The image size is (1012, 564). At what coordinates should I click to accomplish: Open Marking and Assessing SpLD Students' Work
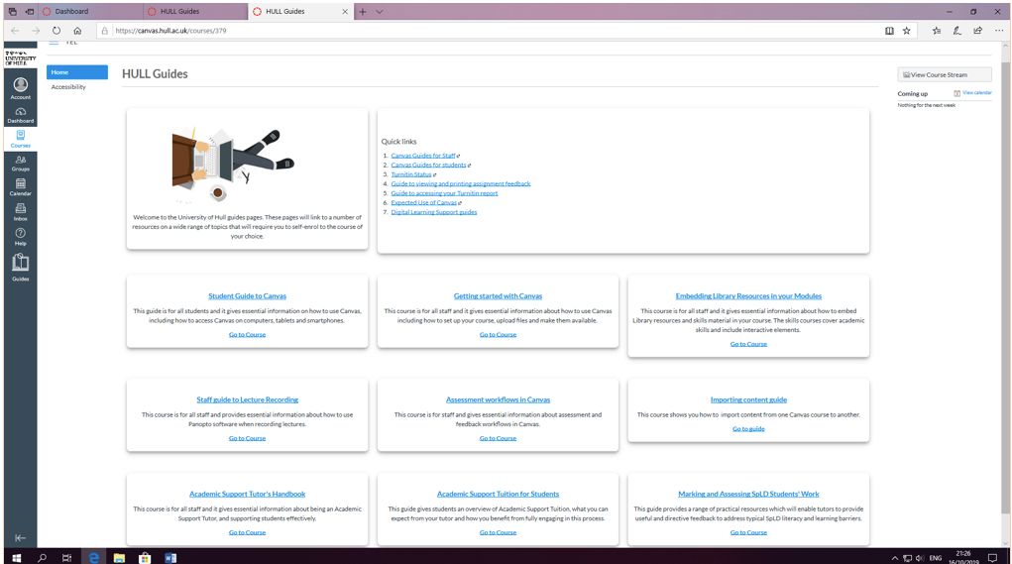pos(748,495)
